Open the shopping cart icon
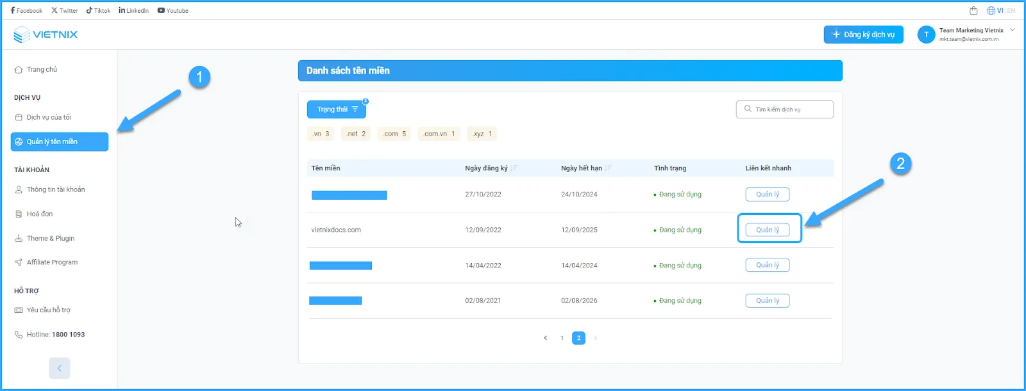Image resolution: width=1026 pixels, height=391 pixels. point(973,10)
